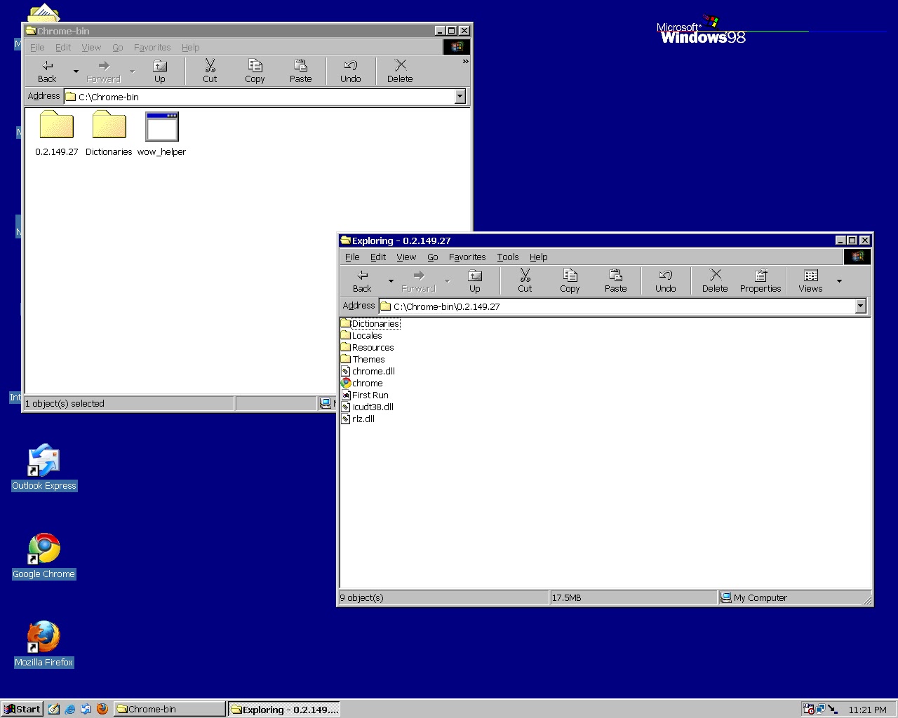Click Up in the Chrome-bin window toolbar
The width and height of the screenshot is (898, 718).
[160, 71]
